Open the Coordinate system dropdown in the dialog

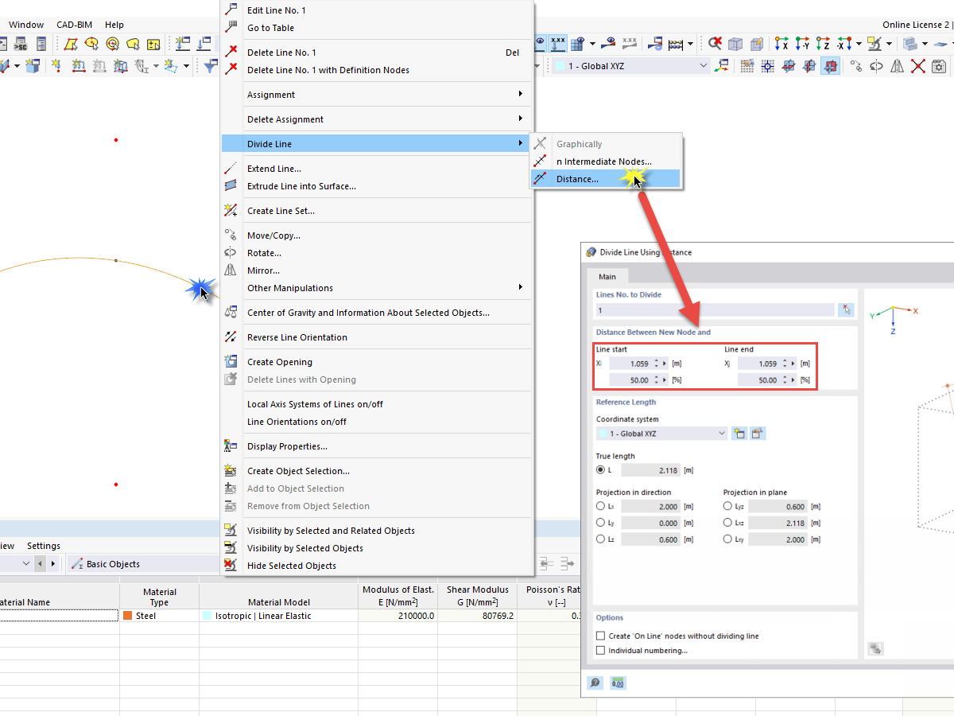point(721,434)
